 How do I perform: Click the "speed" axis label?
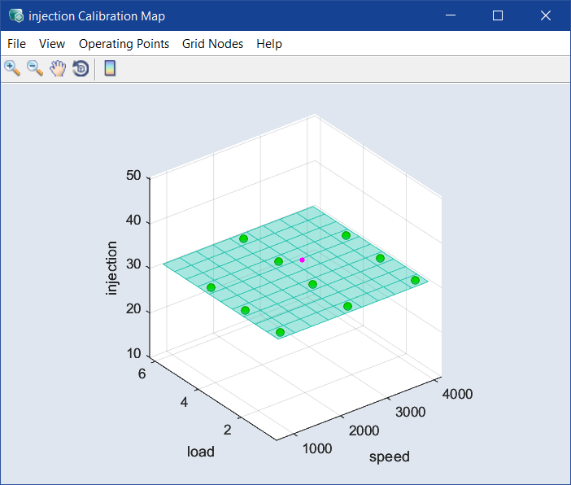point(390,457)
